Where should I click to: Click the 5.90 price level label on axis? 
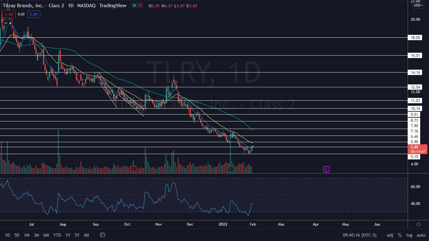pyautogui.click(x=414, y=142)
